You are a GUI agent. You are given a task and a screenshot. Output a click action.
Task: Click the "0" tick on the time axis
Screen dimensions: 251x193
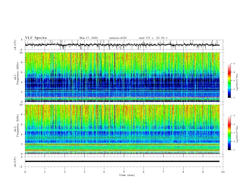click(x=25, y=172)
